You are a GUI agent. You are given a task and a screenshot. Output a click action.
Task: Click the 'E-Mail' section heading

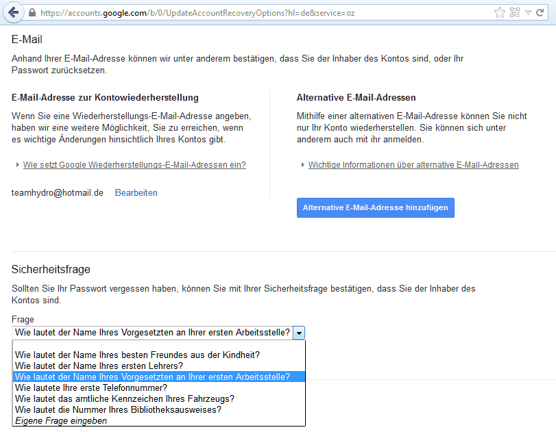coord(27,39)
